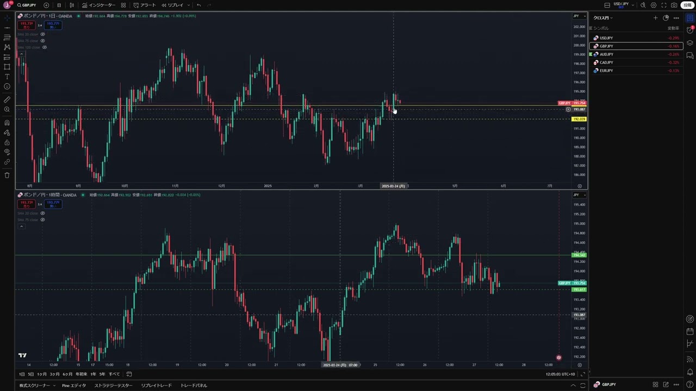This screenshot has width=696, height=391.
Task: Click the アラート (Alert) toolbar button
Action: (145, 5)
